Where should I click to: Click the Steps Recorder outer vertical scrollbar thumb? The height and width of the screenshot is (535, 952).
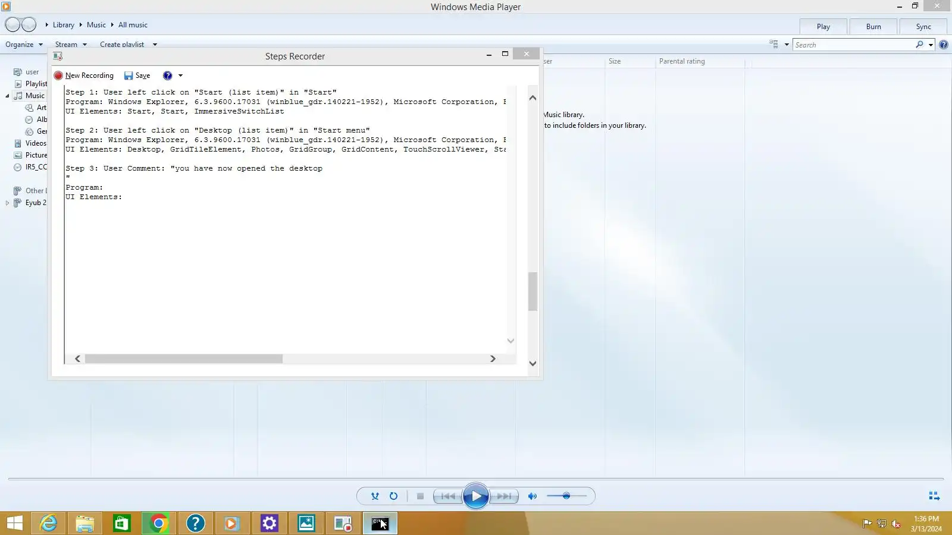pyautogui.click(x=533, y=291)
